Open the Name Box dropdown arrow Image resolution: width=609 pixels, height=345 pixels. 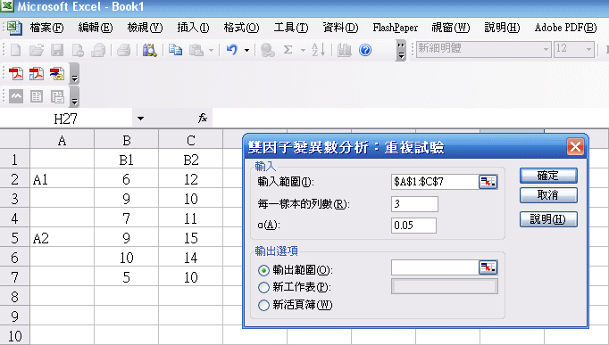pyautogui.click(x=140, y=119)
